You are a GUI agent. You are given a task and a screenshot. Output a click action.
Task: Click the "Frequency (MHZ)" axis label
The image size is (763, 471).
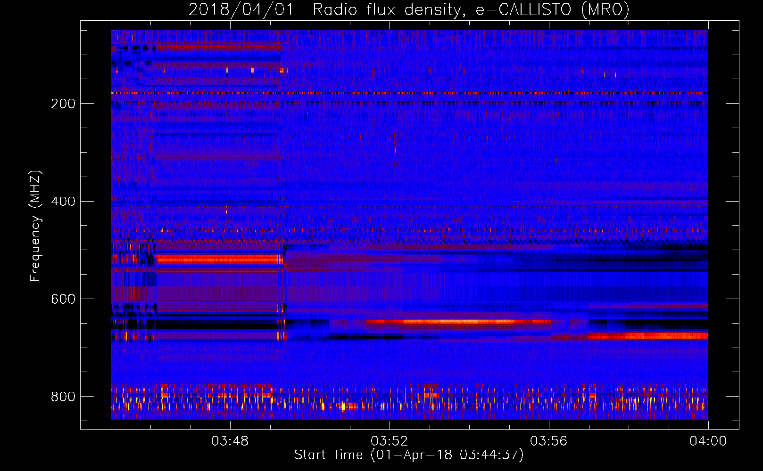click(35, 226)
